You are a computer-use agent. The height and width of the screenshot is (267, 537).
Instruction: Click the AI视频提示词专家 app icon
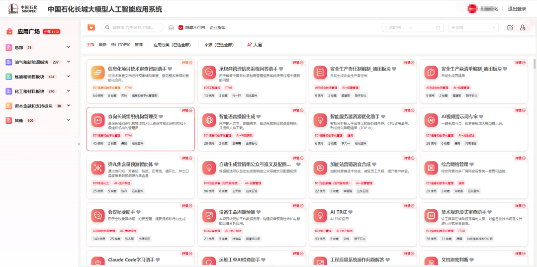coord(431,120)
